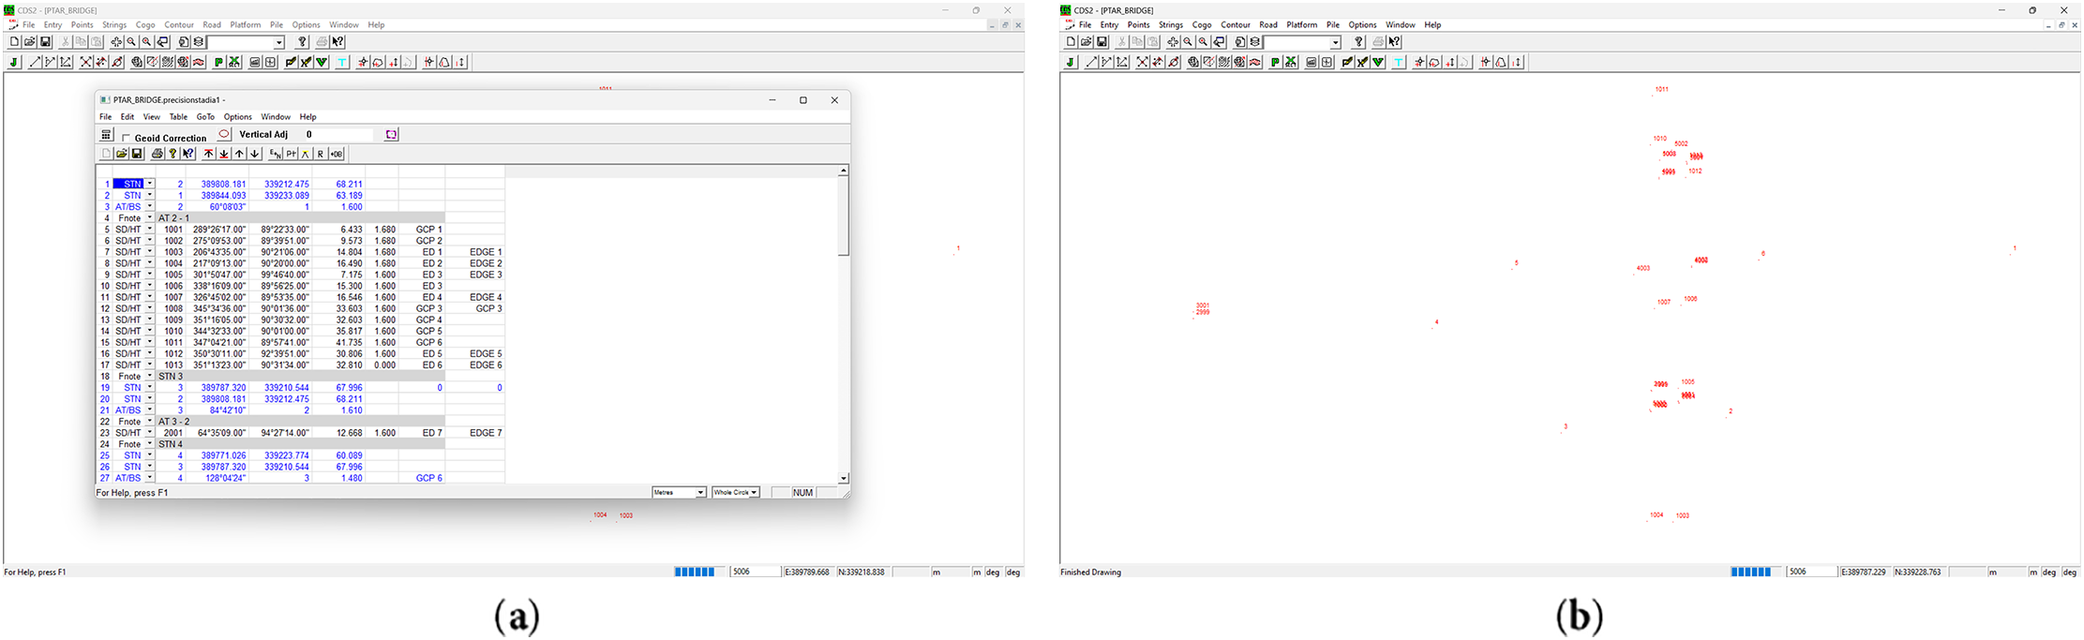Click the stadia table vertical scrollbar down arrow

point(844,478)
